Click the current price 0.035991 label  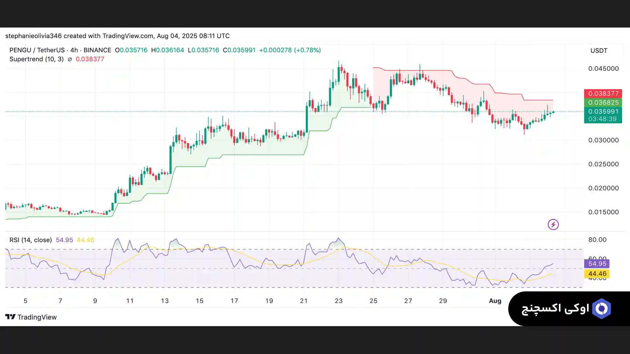[x=603, y=111]
